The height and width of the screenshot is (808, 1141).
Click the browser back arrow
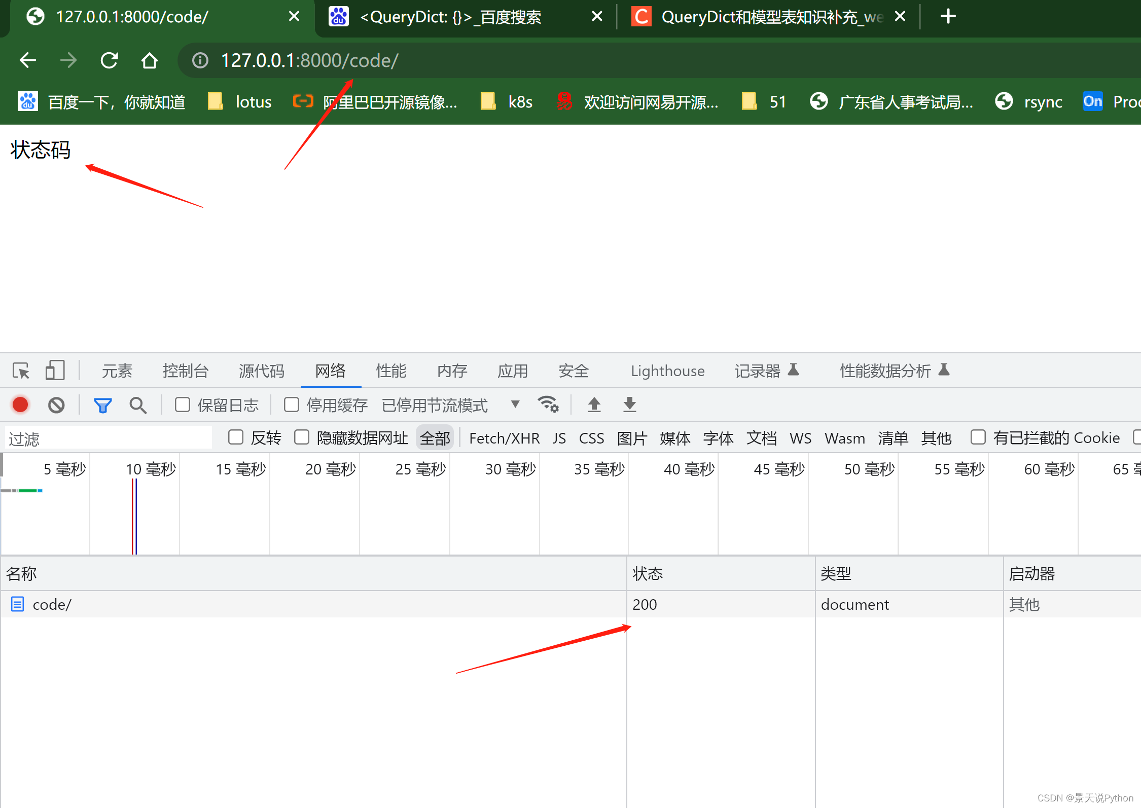pos(28,60)
